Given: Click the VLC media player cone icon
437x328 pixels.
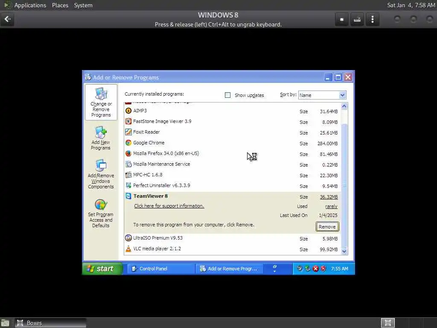Looking at the screenshot, I should pyautogui.click(x=128, y=249).
